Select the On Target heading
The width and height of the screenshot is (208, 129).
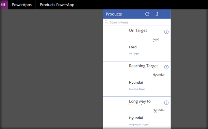point(138,30)
